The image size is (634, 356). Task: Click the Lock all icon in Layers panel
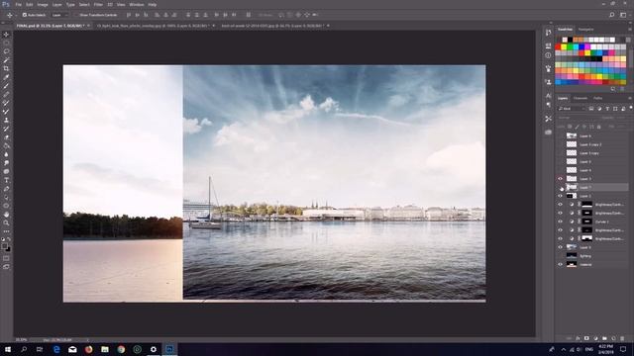tap(598, 127)
